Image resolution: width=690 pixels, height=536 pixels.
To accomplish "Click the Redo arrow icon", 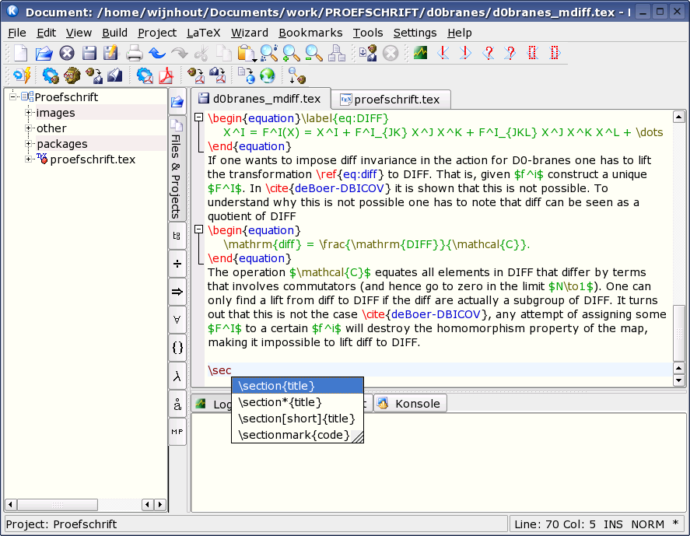I will (x=179, y=53).
